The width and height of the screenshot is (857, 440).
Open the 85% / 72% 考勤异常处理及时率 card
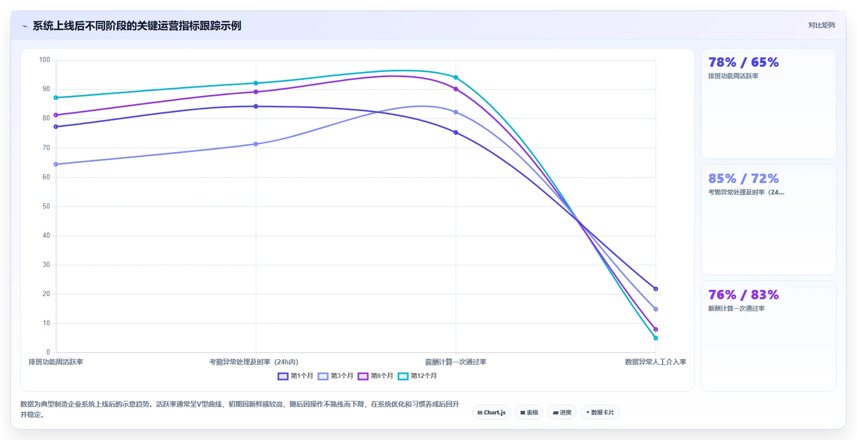[x=768, y=220]
